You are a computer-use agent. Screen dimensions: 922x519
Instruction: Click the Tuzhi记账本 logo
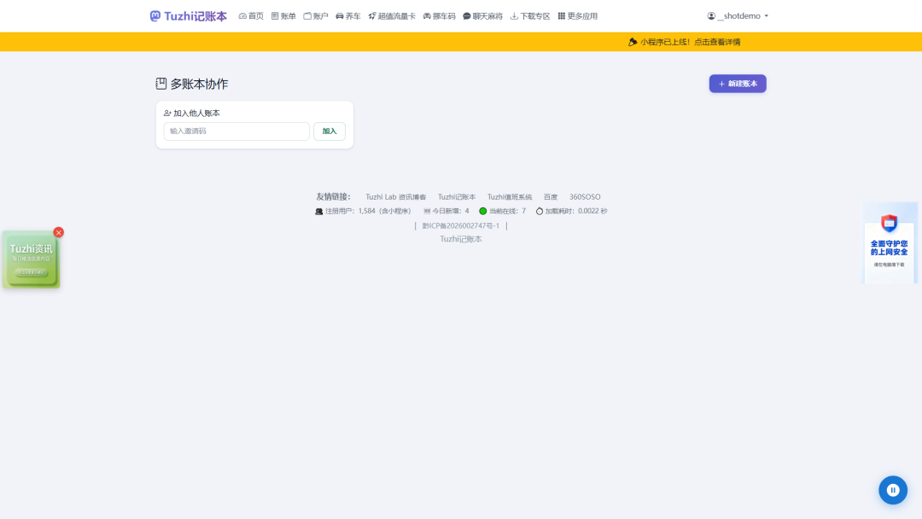[188, 16]
